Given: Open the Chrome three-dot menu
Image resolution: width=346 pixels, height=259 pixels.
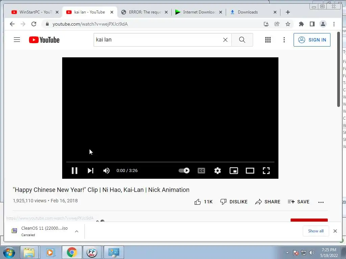Looking at the screenshot, I should pos(334,24).
